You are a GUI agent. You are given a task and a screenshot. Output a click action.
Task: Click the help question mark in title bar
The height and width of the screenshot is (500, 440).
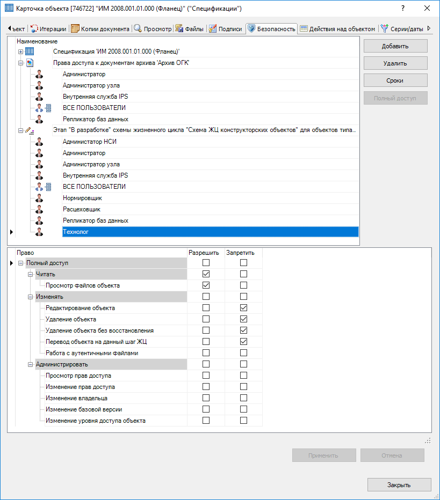(402, 9)
